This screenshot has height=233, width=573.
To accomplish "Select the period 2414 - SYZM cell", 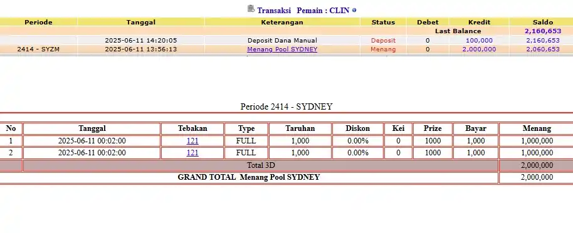I will (38, 49).
